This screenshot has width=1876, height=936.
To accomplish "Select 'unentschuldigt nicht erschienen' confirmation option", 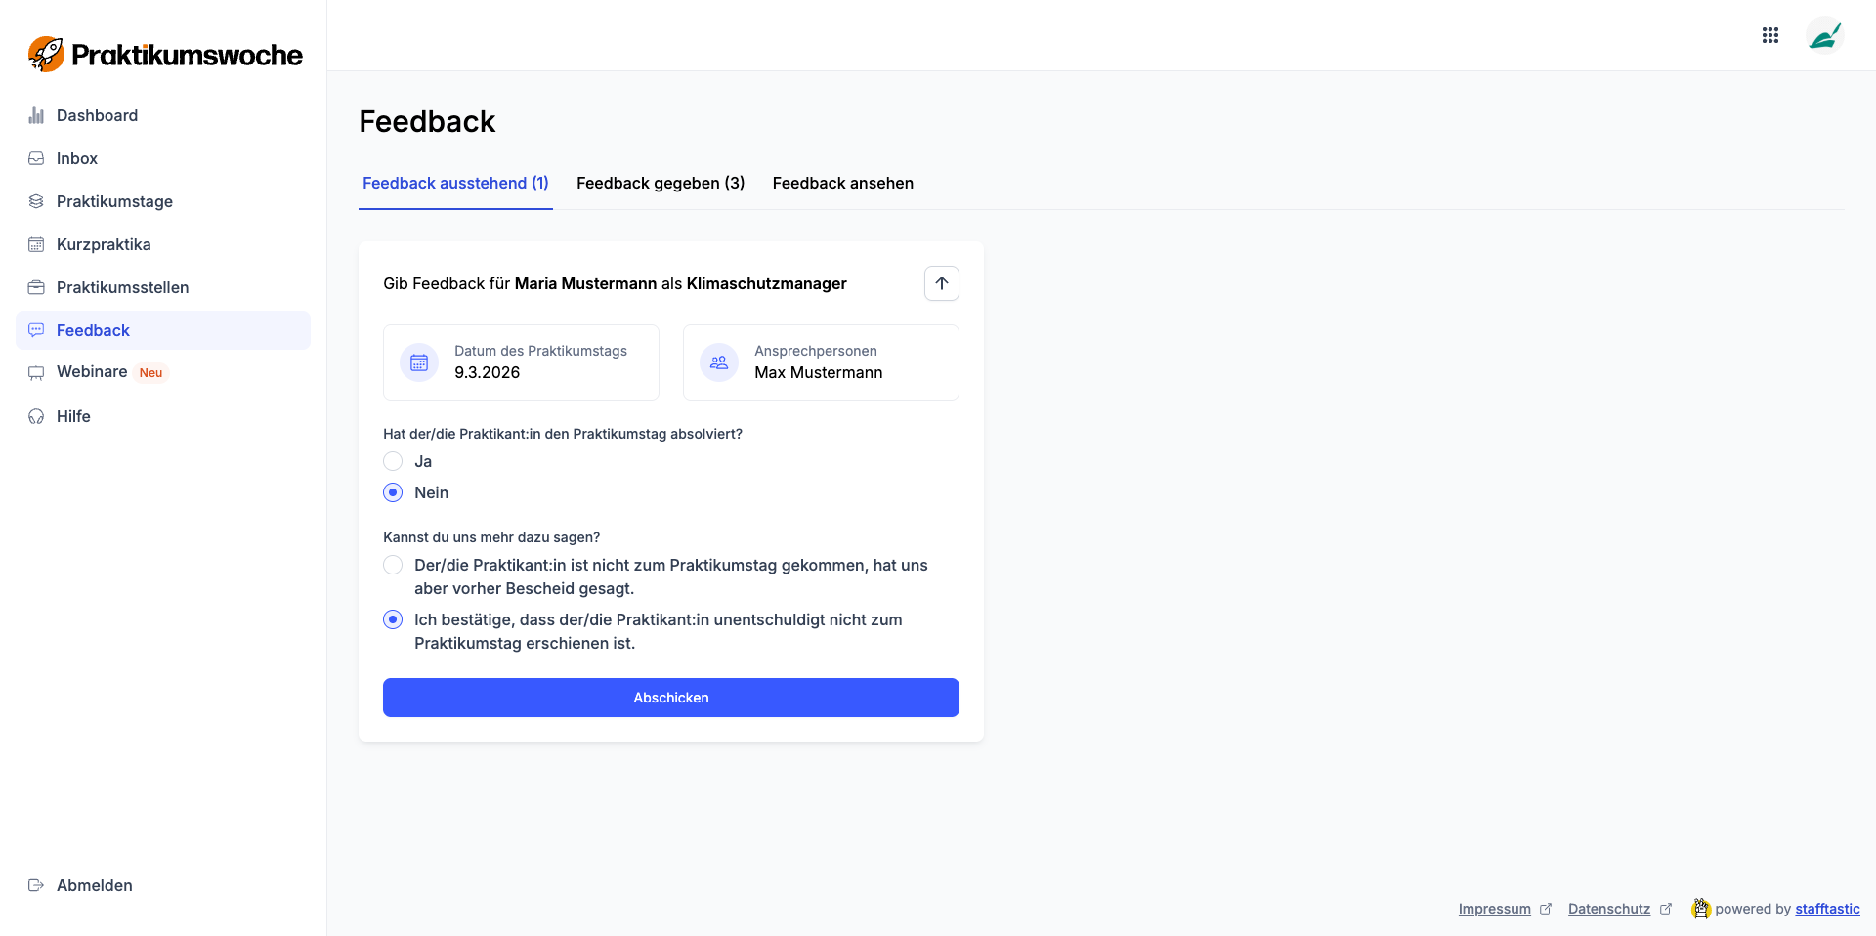I will [393, 619].
